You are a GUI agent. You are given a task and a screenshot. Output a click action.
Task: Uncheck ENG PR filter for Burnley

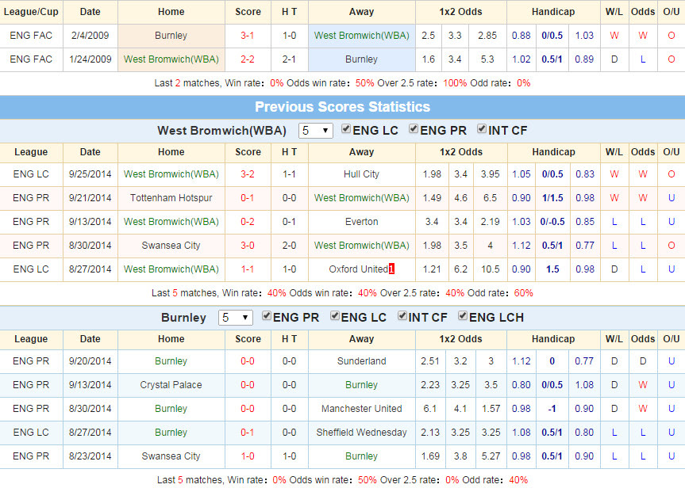pyautogui.click(x=266, y=316)
